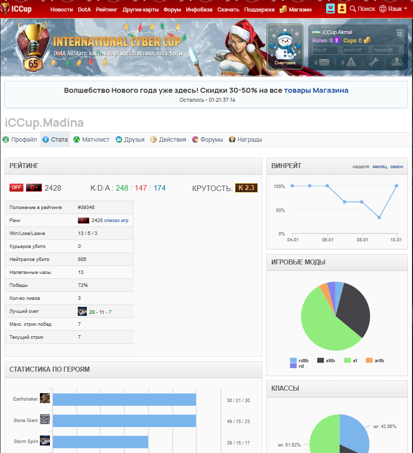Click the 10-01 data point on winrate chart

[397, 186]
